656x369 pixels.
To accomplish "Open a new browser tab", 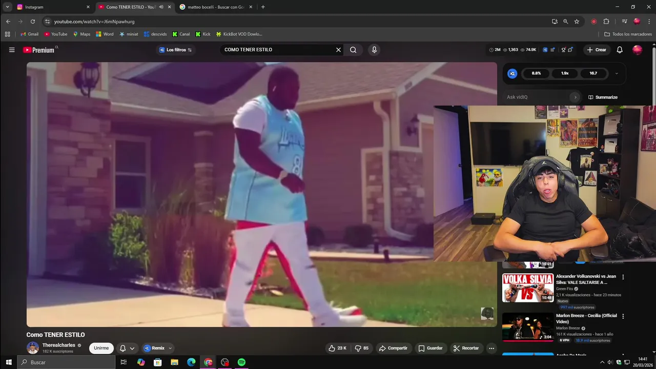I will tap(263, 7).
